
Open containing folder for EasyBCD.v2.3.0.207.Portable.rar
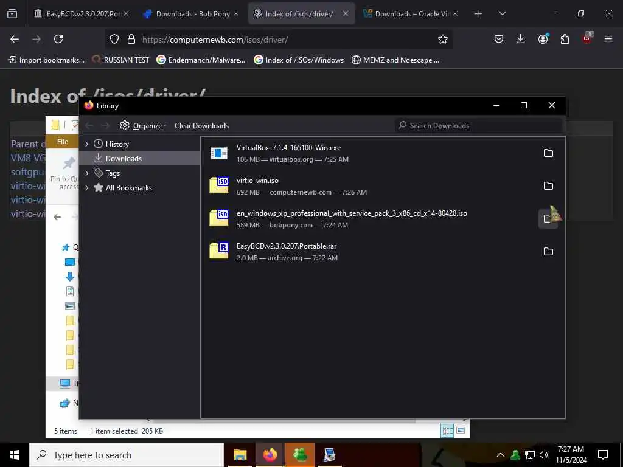(x=548, y=251)
